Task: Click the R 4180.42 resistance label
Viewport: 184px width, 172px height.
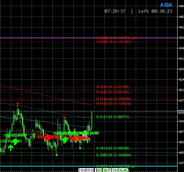Action: coord(114,99)
